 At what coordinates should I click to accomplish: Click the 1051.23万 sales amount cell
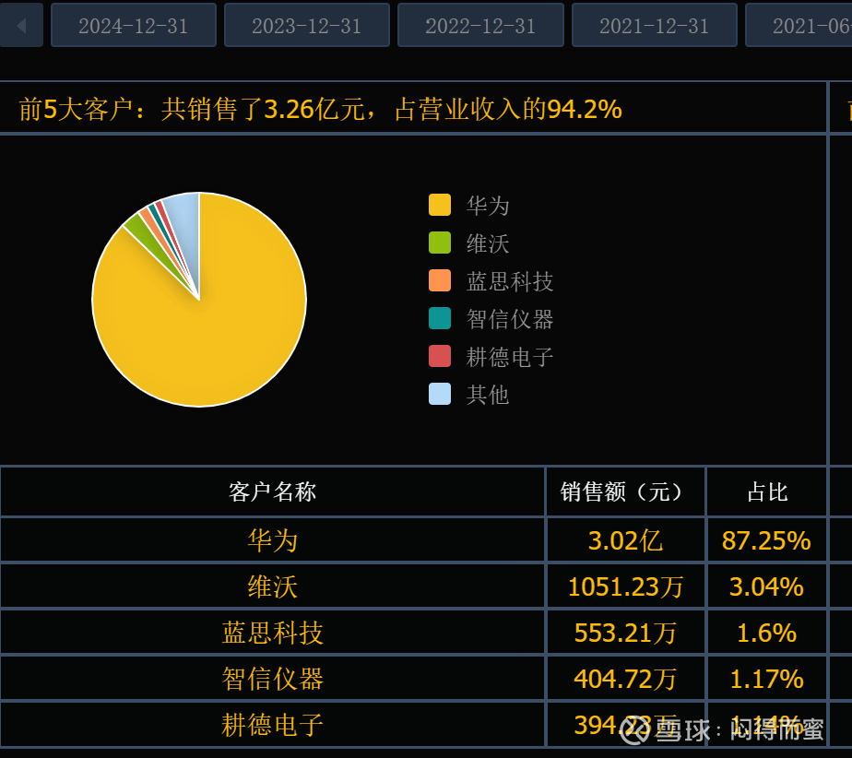(625, 586)
